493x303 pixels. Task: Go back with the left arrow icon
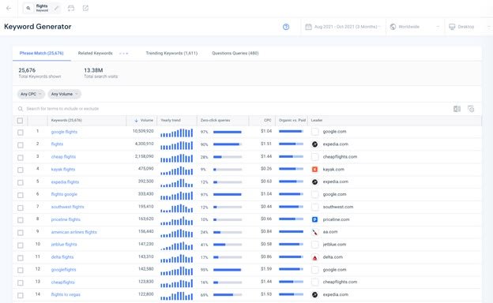click(9, 8)
